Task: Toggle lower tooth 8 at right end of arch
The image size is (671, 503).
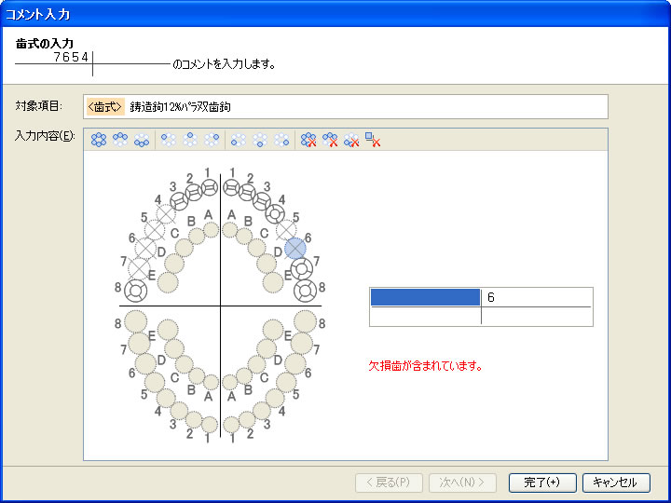Action: (306, 322)
